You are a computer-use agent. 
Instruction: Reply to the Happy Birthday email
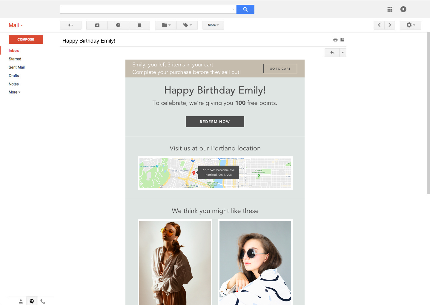click(332, 53)
